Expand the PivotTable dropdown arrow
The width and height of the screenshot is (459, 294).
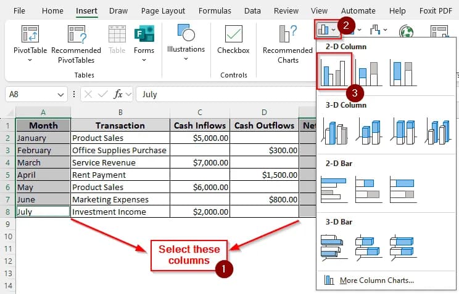click(x=30, y=60)
